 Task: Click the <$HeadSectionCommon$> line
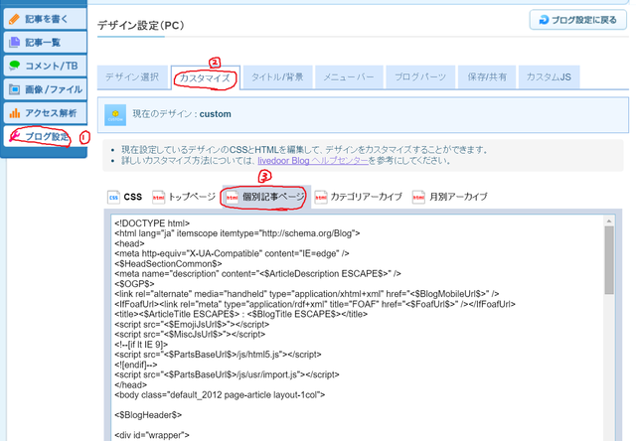168,263
